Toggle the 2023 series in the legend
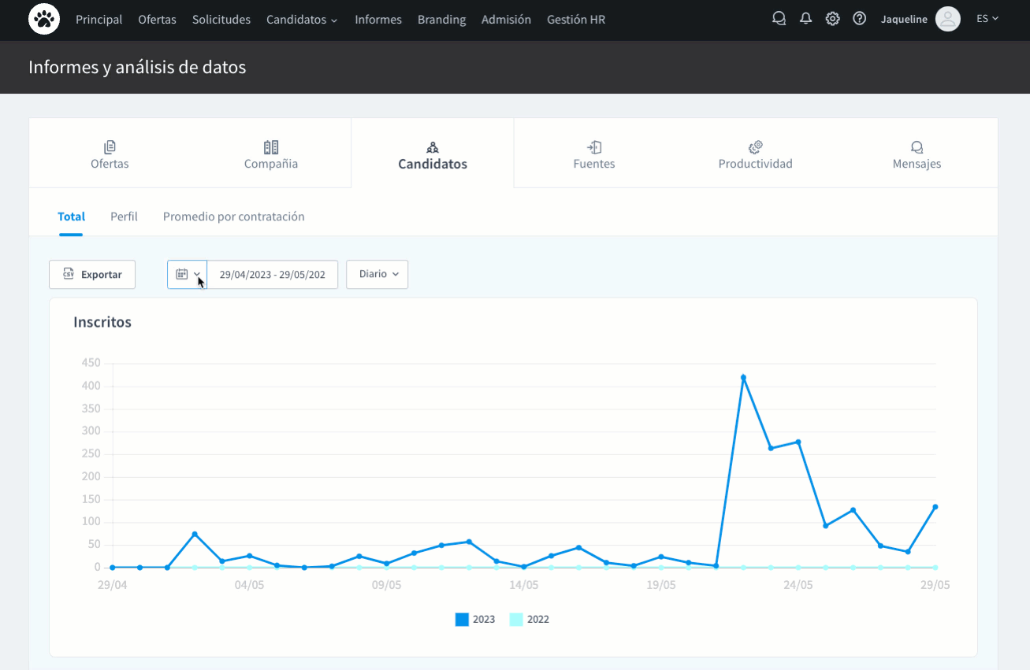This screenshot has height=670, width=1030. pyautogui.click(x=474, y=619)
